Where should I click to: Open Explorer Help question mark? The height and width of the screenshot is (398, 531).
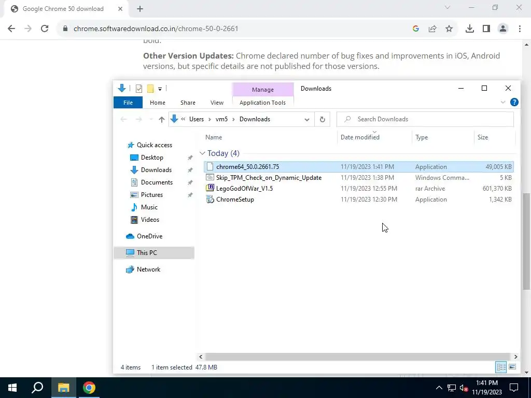(514, 102)
